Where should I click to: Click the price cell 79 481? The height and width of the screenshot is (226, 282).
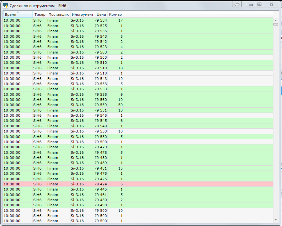tap(101, 168)
